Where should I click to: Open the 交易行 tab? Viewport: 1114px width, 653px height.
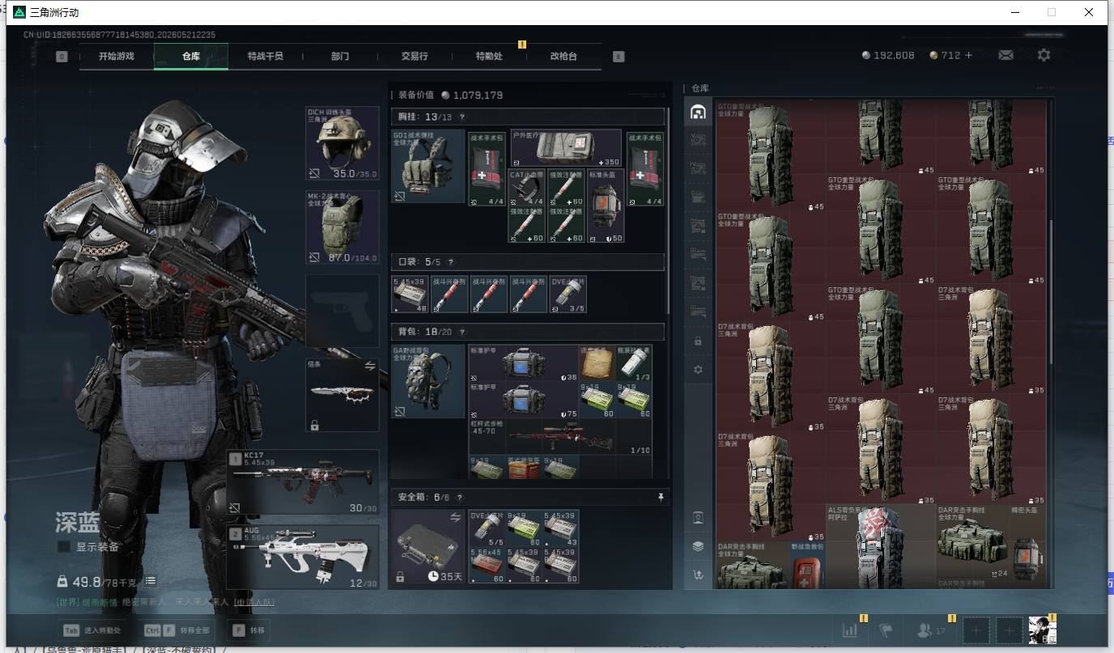415,56
